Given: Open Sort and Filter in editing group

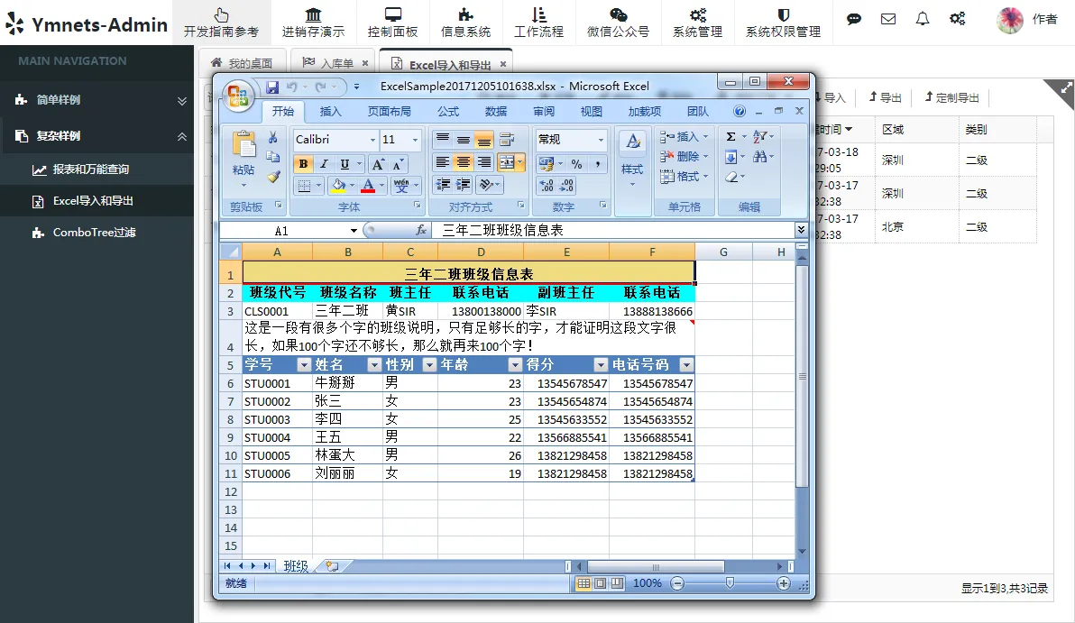Looking at the screenshot, I should pyautogui.click(x=759, y=136).
